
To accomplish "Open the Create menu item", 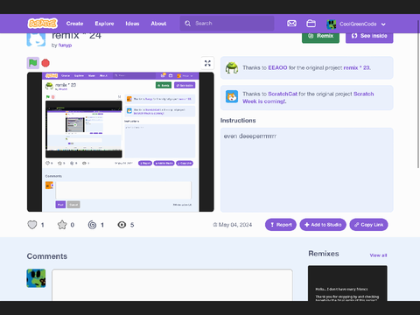I will point(74,24).
